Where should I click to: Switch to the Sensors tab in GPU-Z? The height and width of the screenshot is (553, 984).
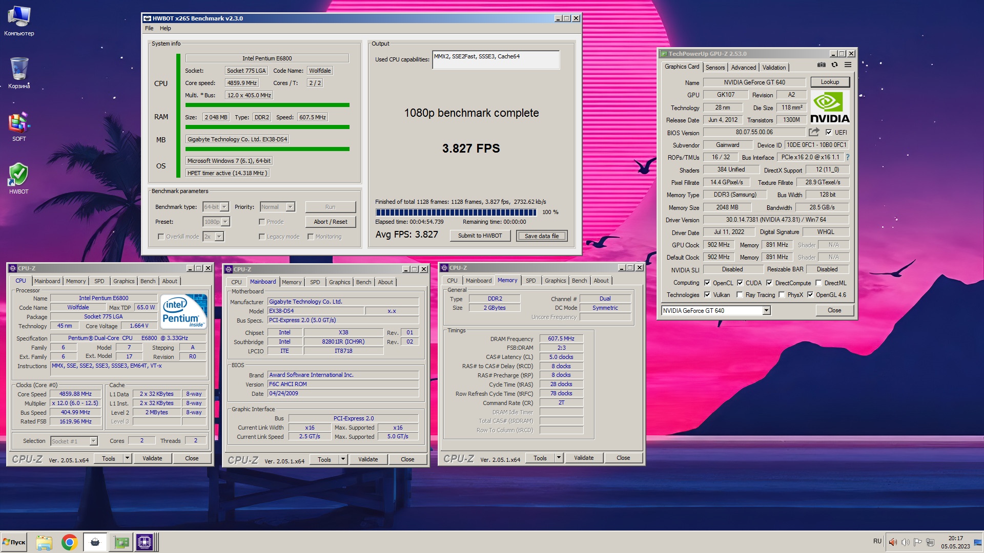[x=715, y=68]
